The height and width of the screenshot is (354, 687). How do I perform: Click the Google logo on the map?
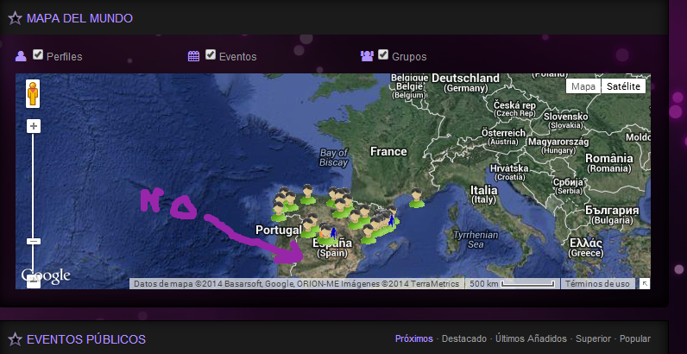tap(46, 276)
